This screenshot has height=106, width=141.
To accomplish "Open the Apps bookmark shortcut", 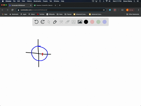I will pyautogui.click(x=5, y=14).
